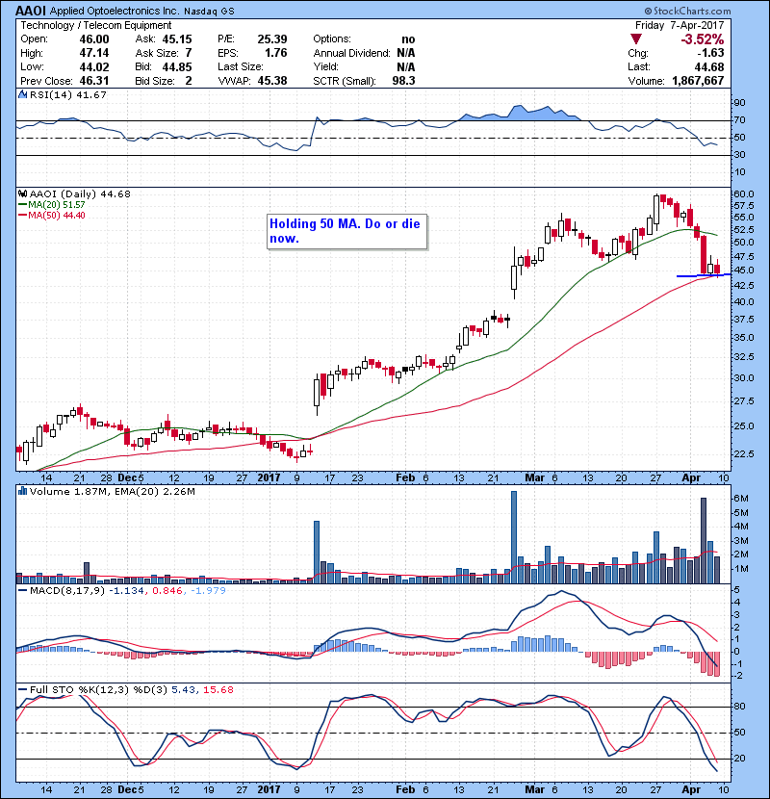
Task: Click the Open value 46.00
Action: (x=94, y=39)
